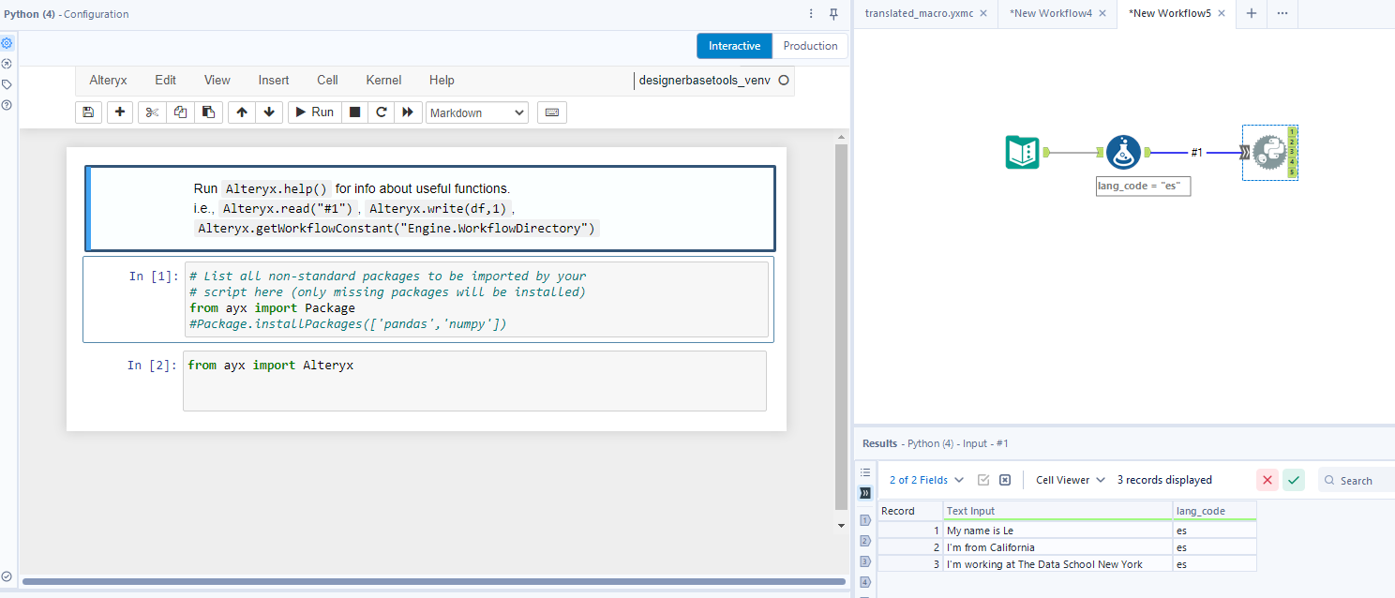Paste cells using the clipboard icon
This screenshot has width=1395, height=598.
(208, 112)
